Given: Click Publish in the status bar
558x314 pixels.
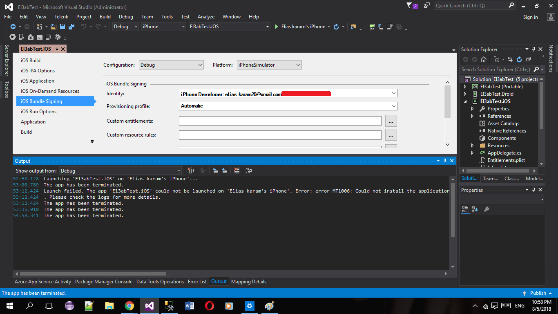Looking at the screenshot, I should coord(538,293).
